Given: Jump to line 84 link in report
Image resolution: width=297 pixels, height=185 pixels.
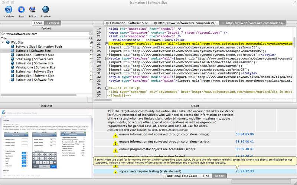Looking at the screenshot, I should [x=242, y=134].
